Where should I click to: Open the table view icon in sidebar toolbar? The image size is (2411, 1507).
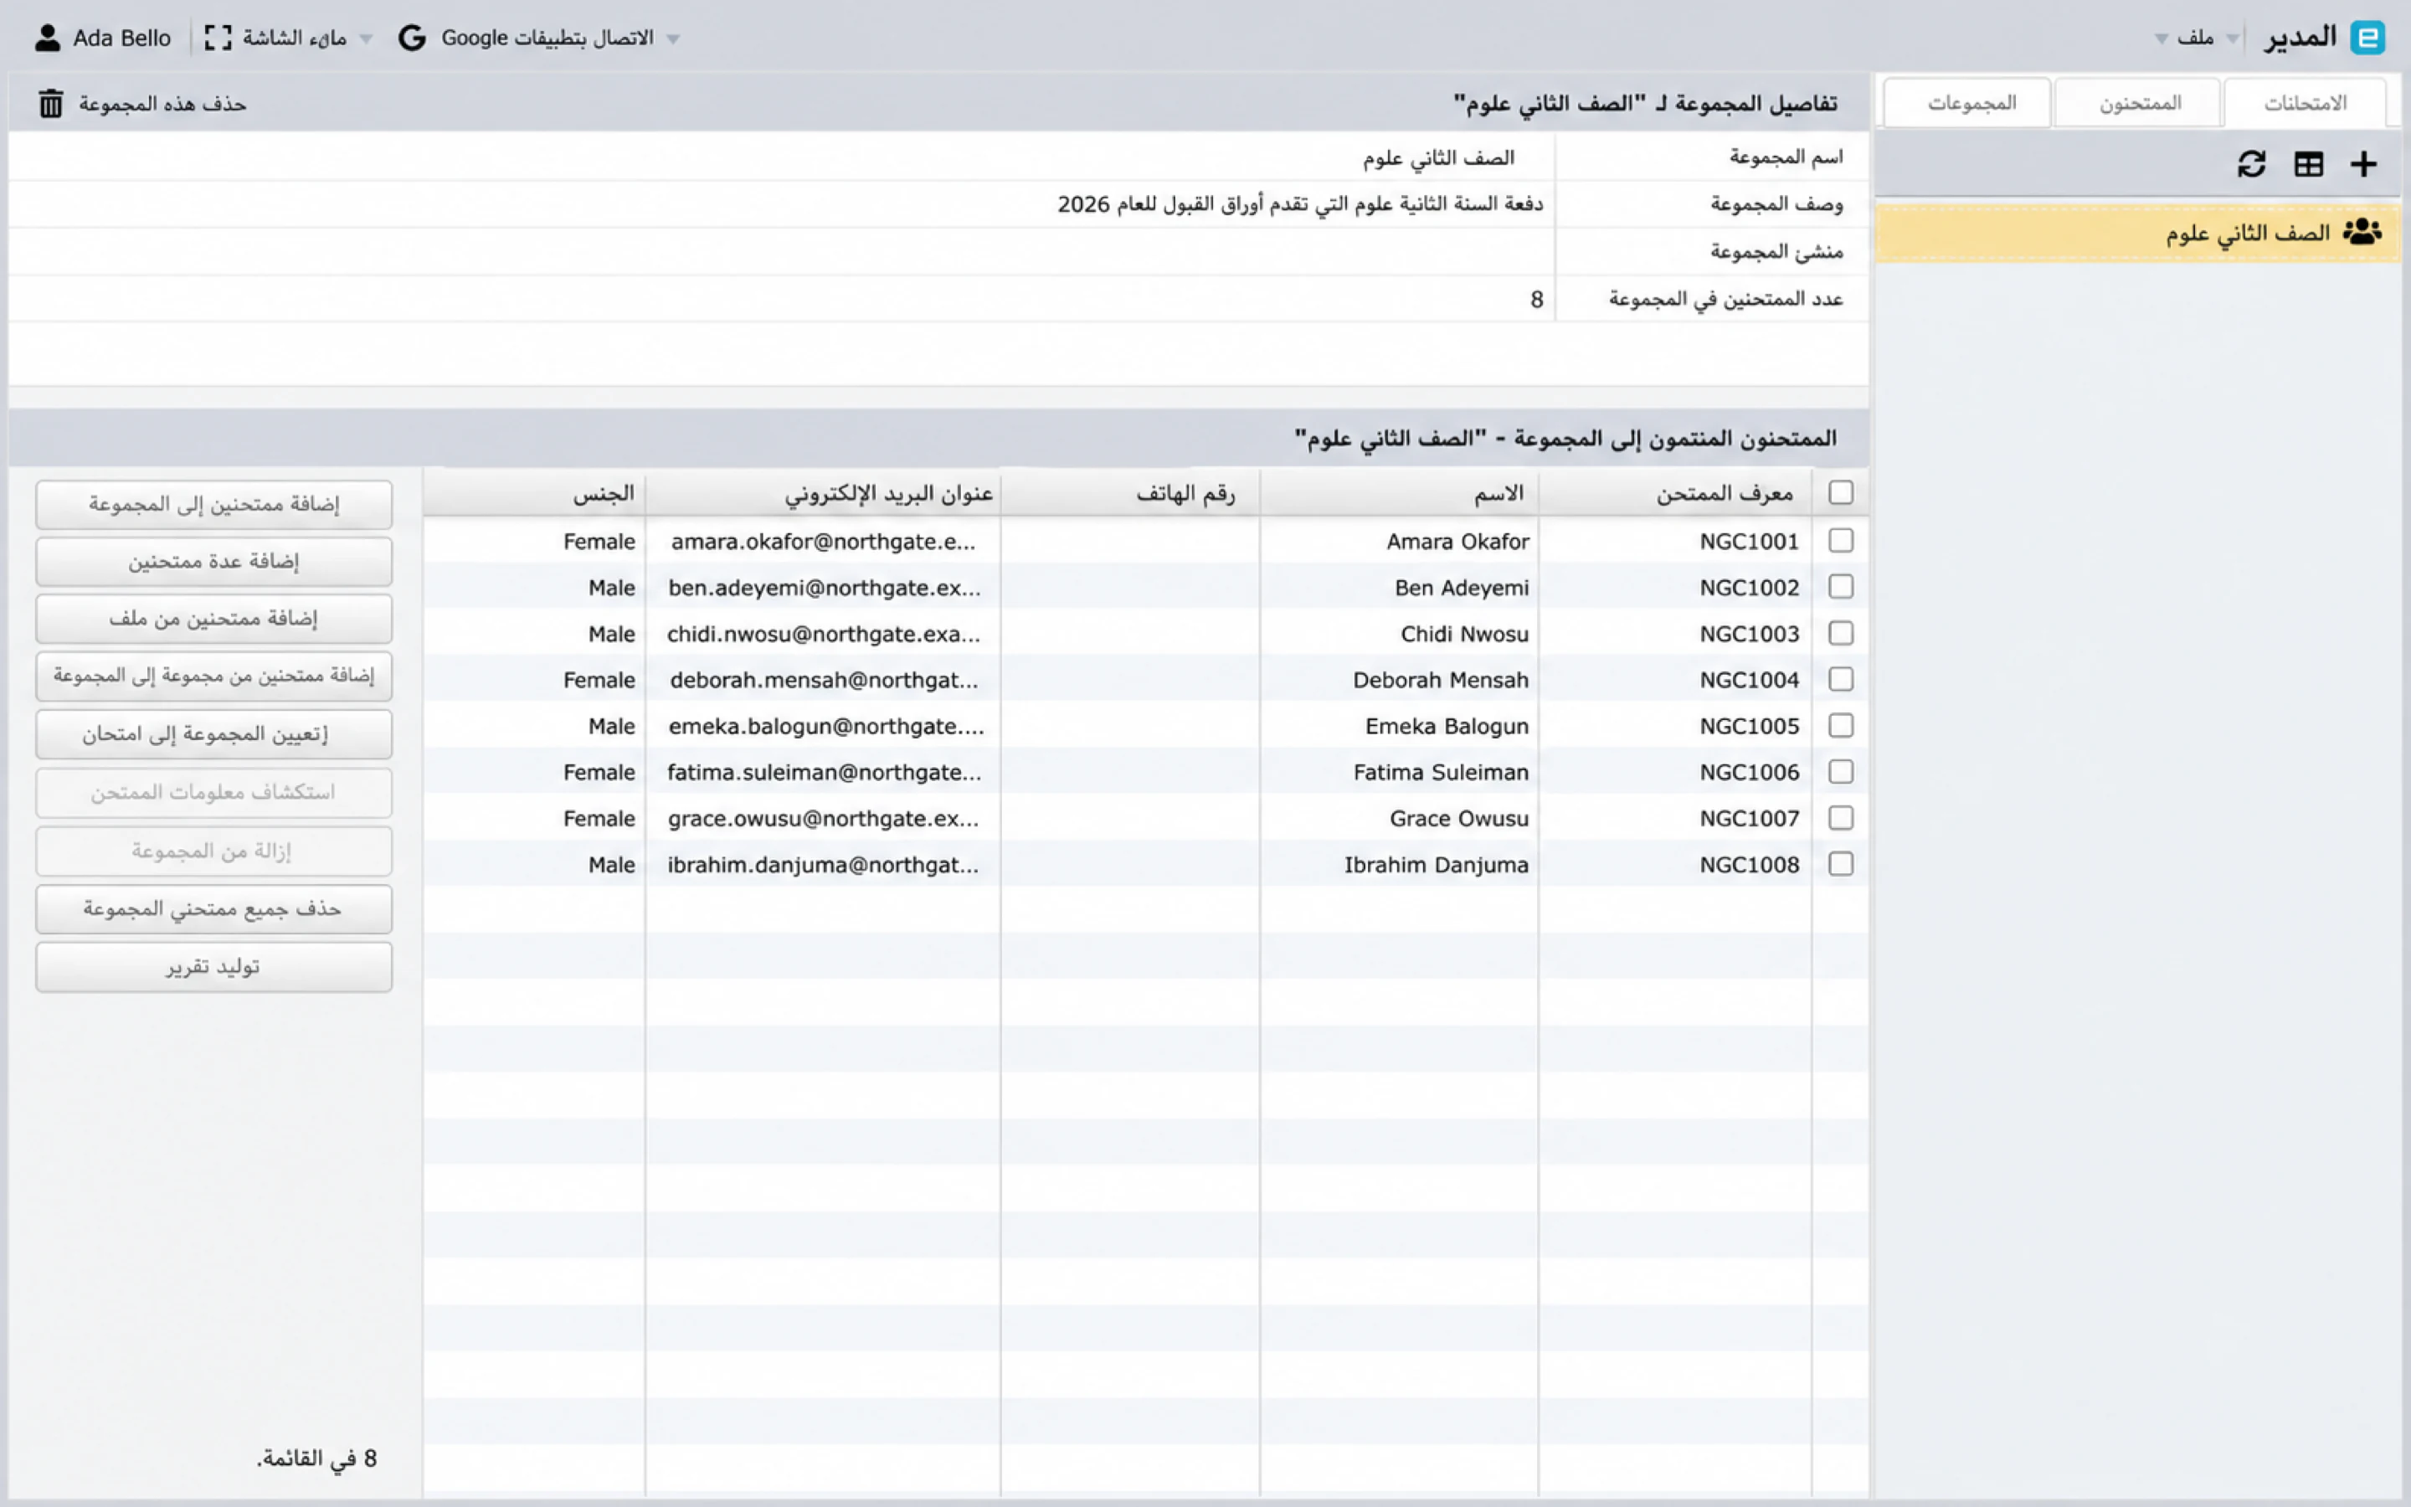click(2307, 163)
